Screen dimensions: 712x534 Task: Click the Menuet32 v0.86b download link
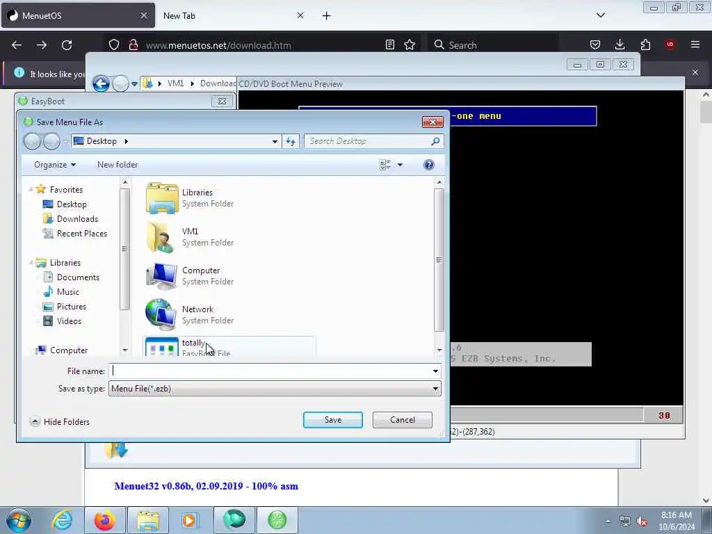click(206, 486)
